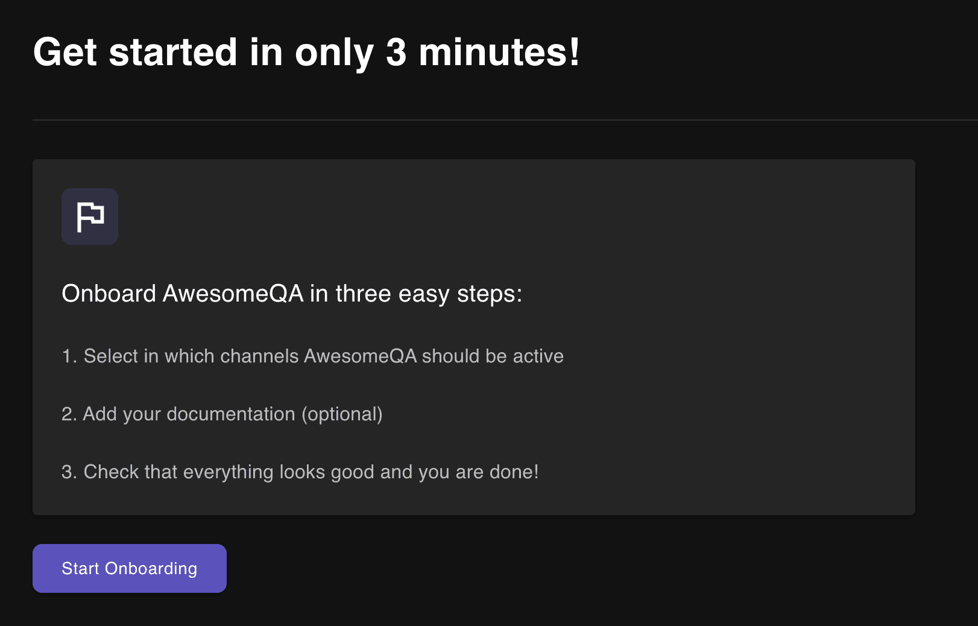This screenshot has width=978, height=626.
Task: Click the word 'active' in step 1
Action: (538, 356)
